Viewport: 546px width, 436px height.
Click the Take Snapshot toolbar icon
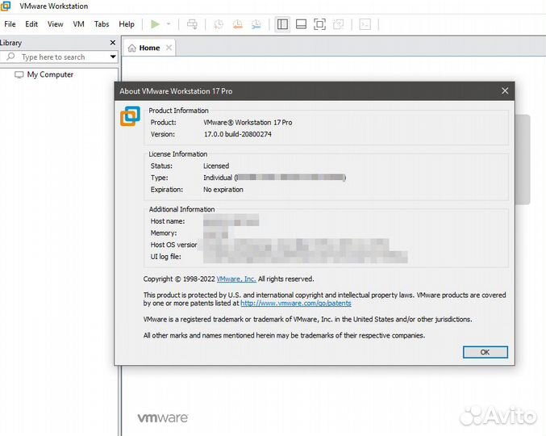219,24
